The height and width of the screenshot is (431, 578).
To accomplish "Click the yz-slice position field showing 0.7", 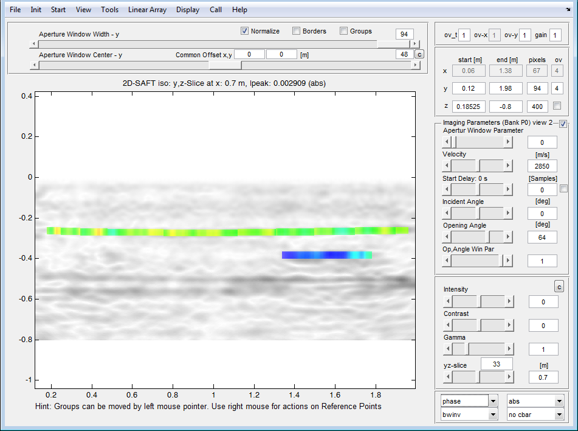I will coord(543,377).
